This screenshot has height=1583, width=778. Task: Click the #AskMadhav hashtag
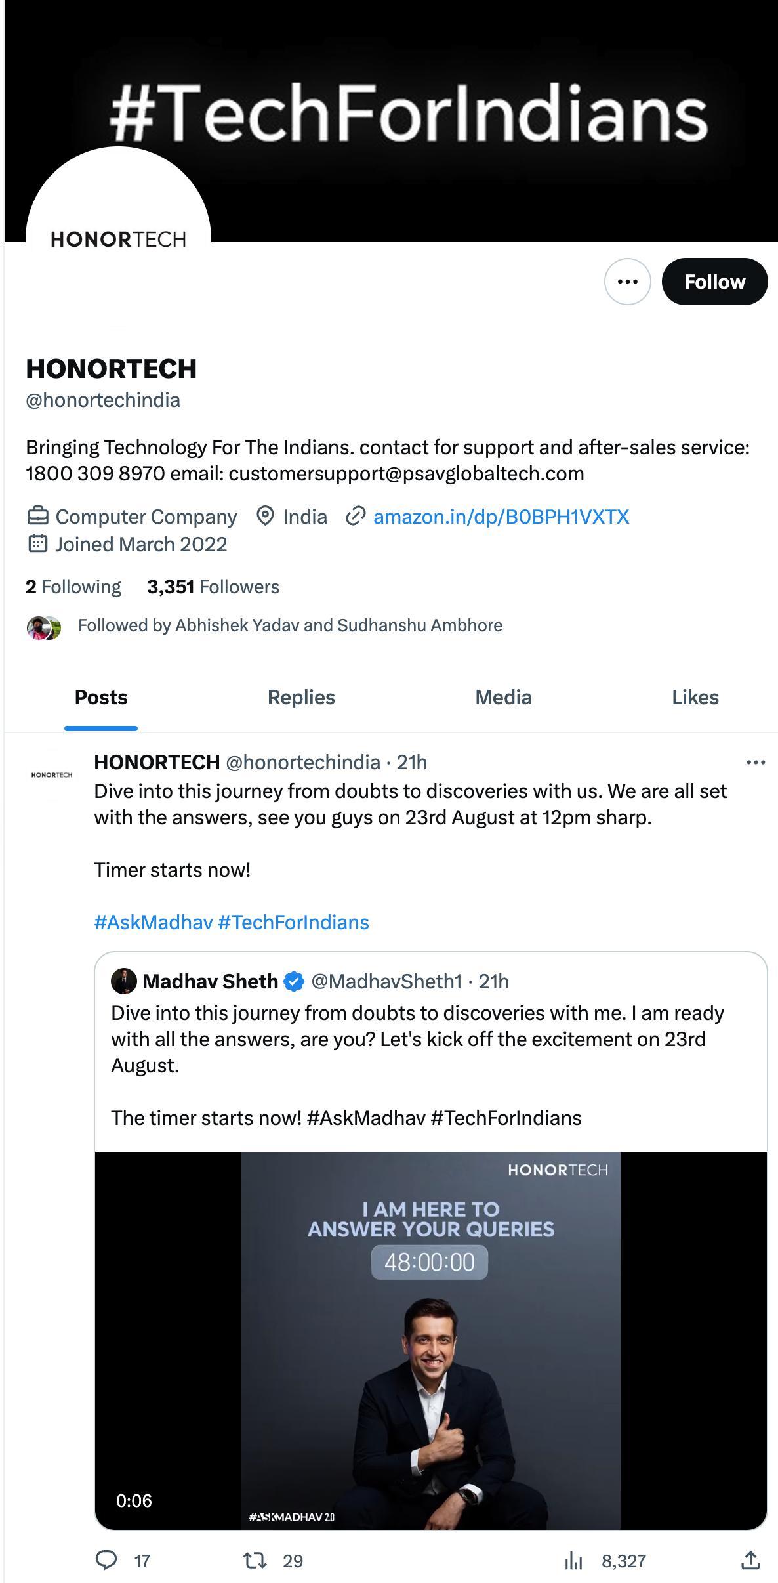click(153, 922)
